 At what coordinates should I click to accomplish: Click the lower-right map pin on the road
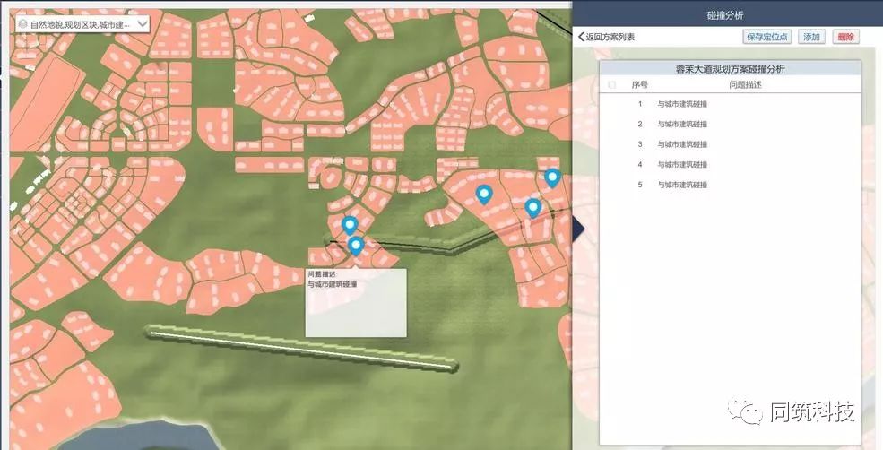click(x=533, y=207)
